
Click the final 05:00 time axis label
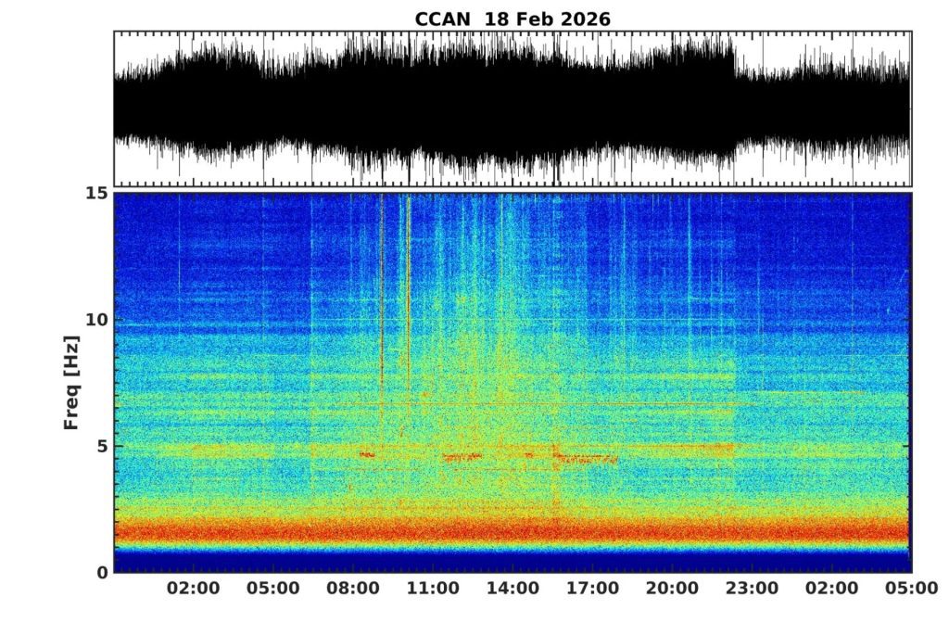click(x=910, y=589)
